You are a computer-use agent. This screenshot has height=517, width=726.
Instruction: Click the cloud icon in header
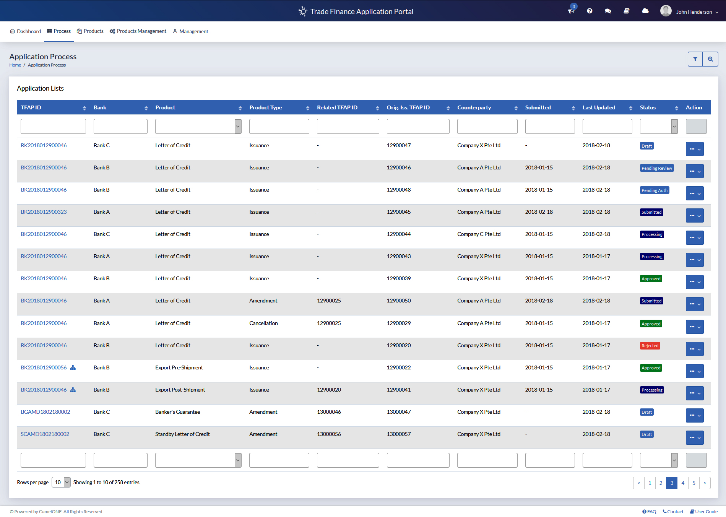(x=645, y=11)
